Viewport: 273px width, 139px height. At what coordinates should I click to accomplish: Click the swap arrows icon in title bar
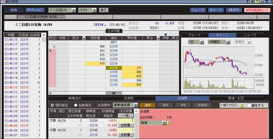(x=252, y=2)
